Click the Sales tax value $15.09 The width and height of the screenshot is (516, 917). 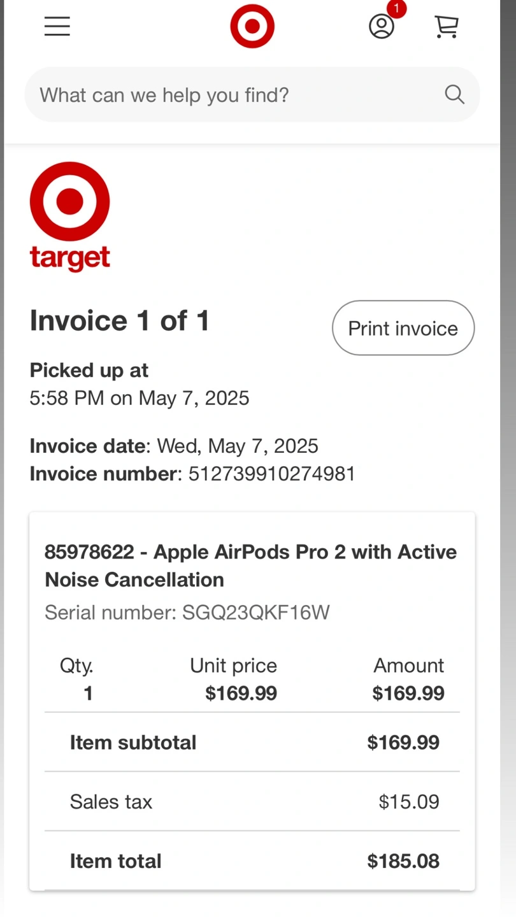pos(409,802)
